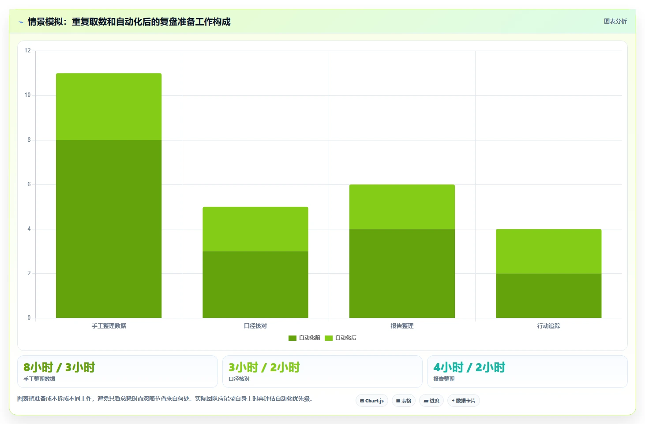Image resolution: width=645 pixels, height=424 pixels.
Task: Toggle the 自动化前 legend entry
Action: click(x=304, y=338)
